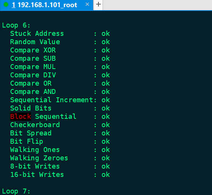The image size is (212, 195).
Task: Click the Solid Bits line
Action: pyautogui.click(x=60, y=108)
